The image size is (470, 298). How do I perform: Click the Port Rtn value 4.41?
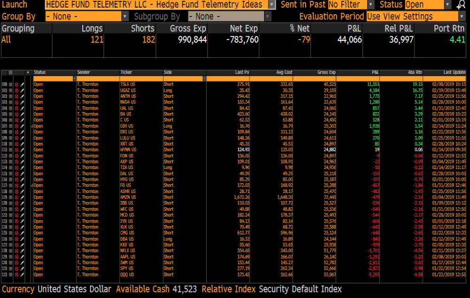point(457,40)
